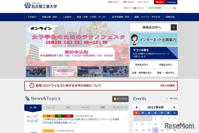The height and width of the screenshot is (133, 199).
Task: Select the second slider thumbnail
Action: pos(64,71)
